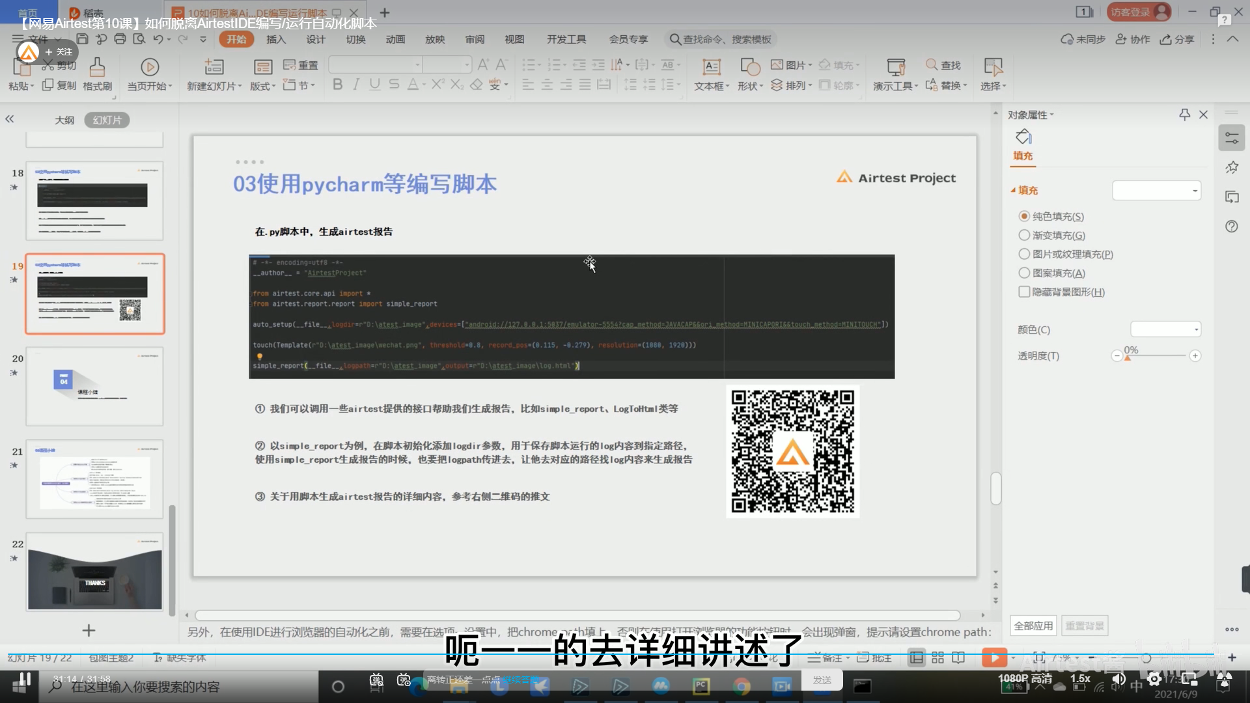Collapse the Fill (填充) section triangle

pos(1013,190)
